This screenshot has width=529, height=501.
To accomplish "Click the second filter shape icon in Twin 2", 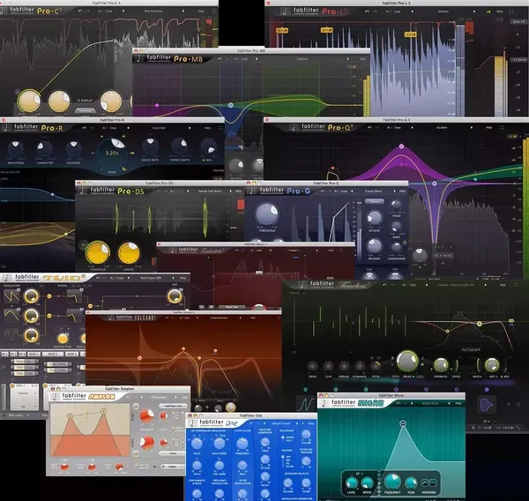I will pos(74,316).
